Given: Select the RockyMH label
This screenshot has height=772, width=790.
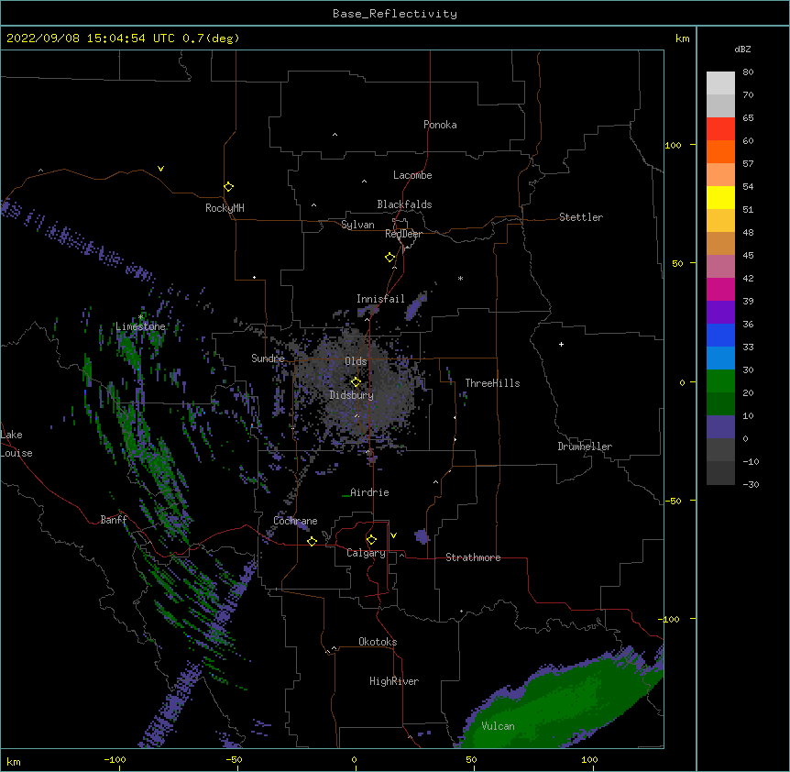Looking at the screenshot, I should click(x=225, y=208).
